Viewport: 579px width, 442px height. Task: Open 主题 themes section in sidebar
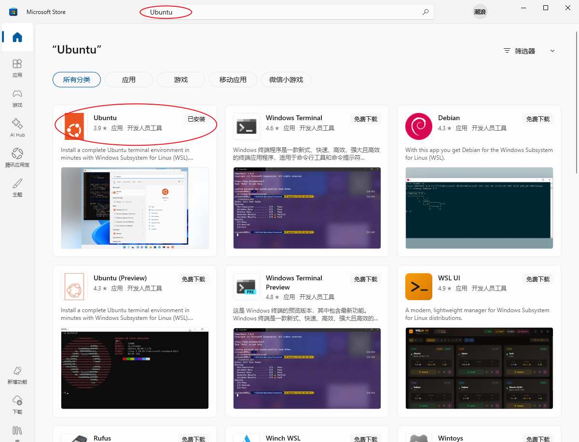tap(17, 188)
